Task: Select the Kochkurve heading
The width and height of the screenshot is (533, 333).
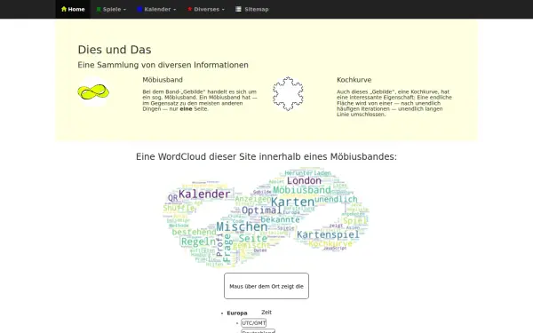Action: click(354, 80)
